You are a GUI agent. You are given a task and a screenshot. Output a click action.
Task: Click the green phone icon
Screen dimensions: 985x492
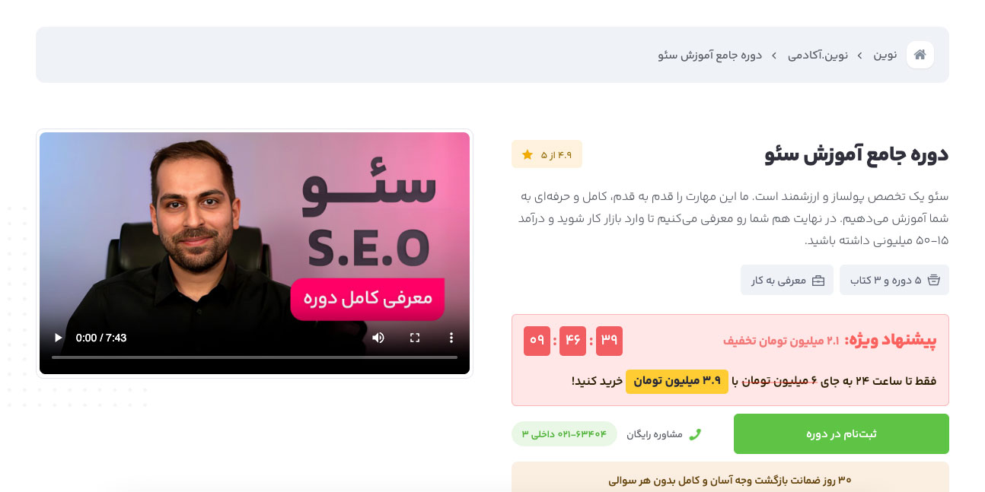(x=694, y=434)
